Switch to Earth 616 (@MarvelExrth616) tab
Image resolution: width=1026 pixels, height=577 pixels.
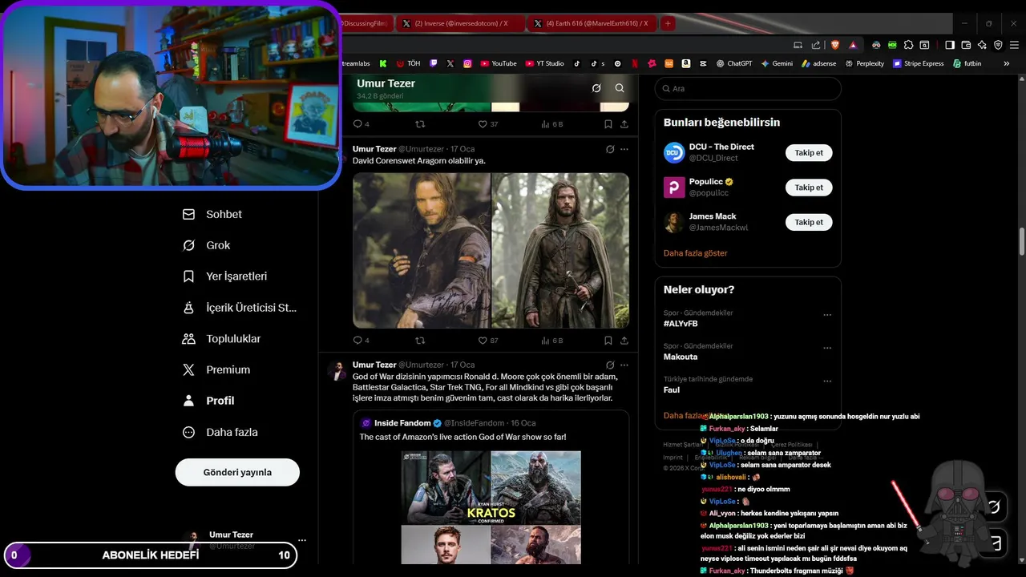tap(592, 23)
